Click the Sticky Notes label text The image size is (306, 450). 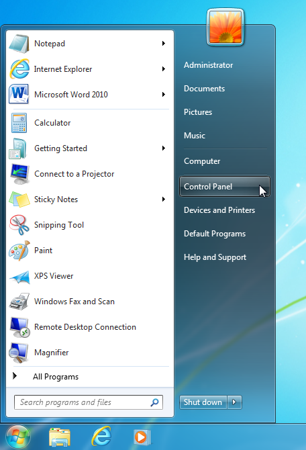pos(56,199)
